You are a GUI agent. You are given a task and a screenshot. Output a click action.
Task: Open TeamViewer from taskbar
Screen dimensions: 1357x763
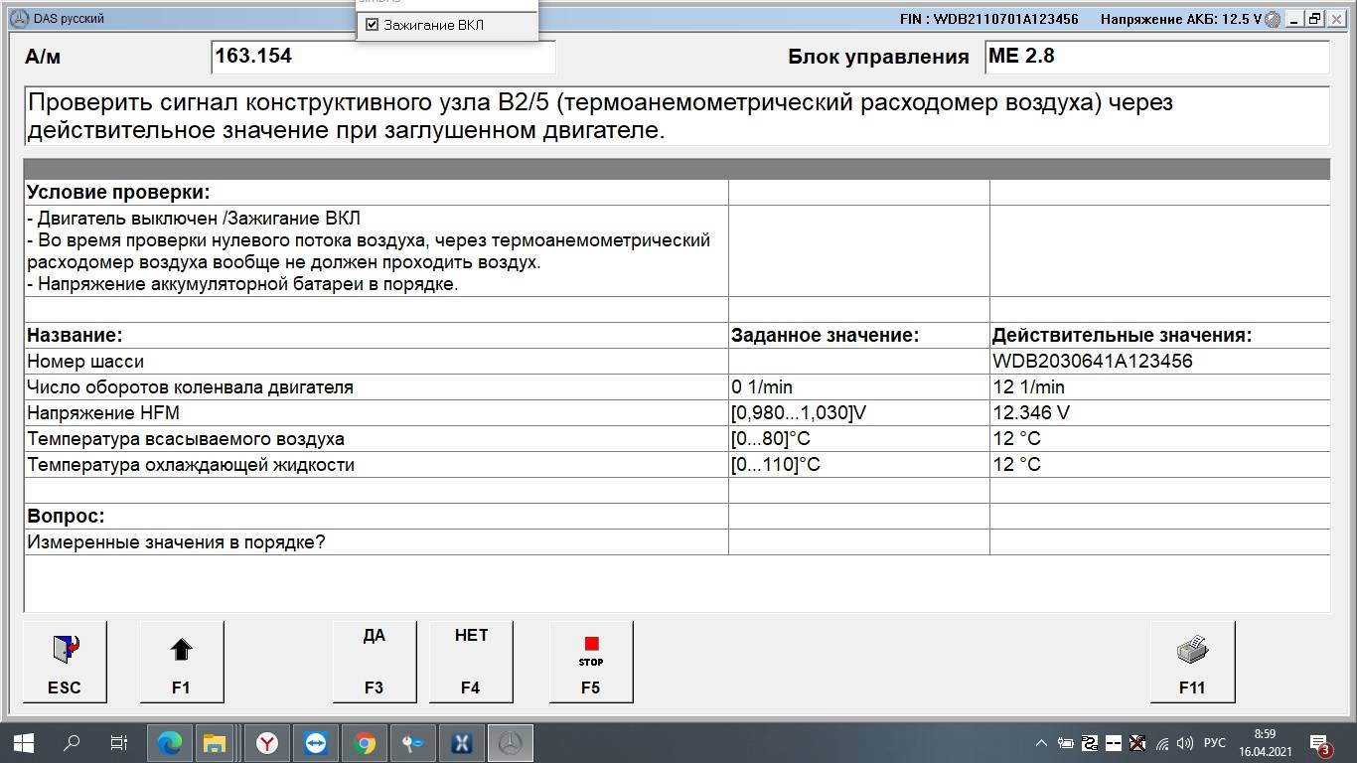tap(315, 742)
